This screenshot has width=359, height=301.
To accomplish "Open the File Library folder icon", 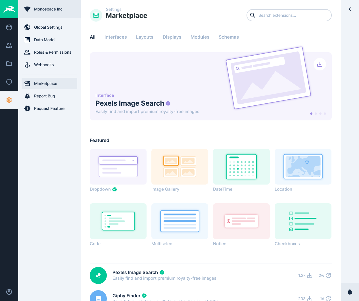I will [9, 64].
